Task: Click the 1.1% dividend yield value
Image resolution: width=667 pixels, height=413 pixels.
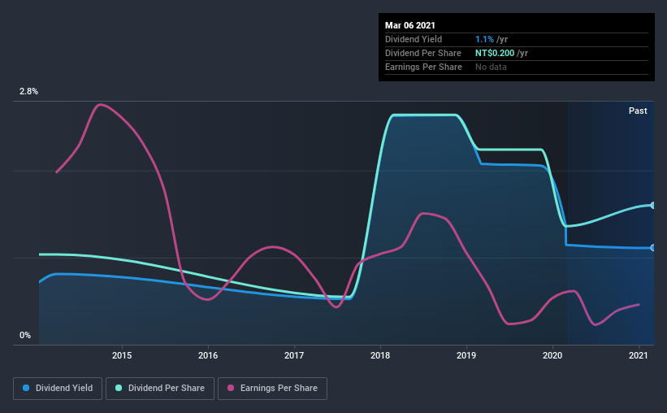Action: 484,39
